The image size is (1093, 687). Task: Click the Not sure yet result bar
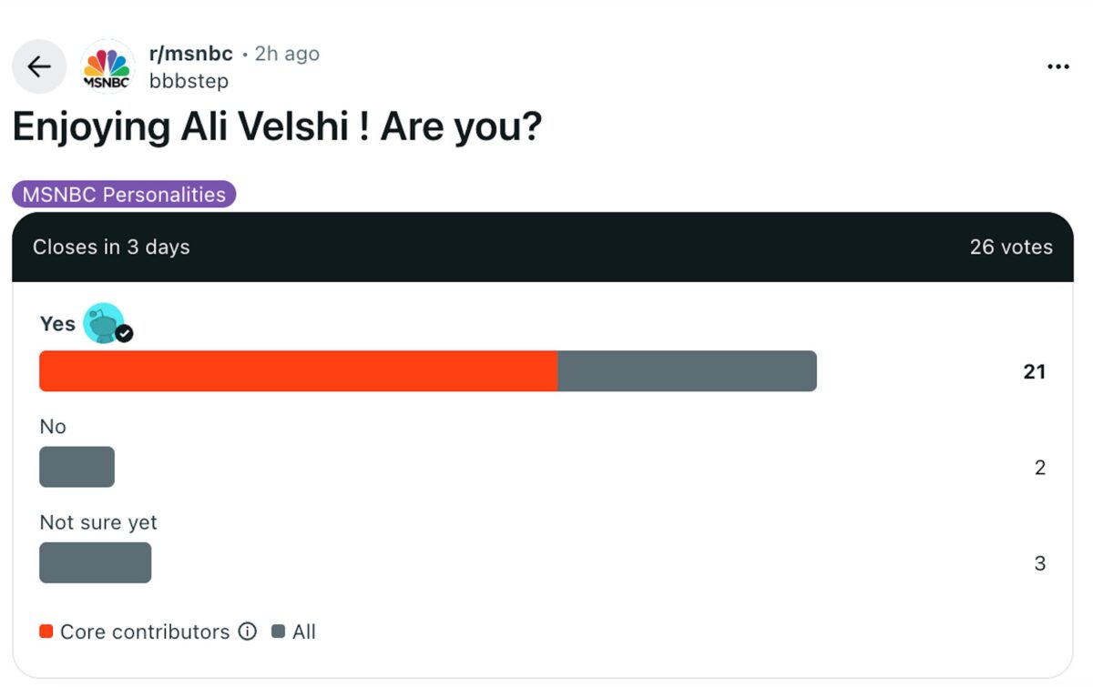95,562
